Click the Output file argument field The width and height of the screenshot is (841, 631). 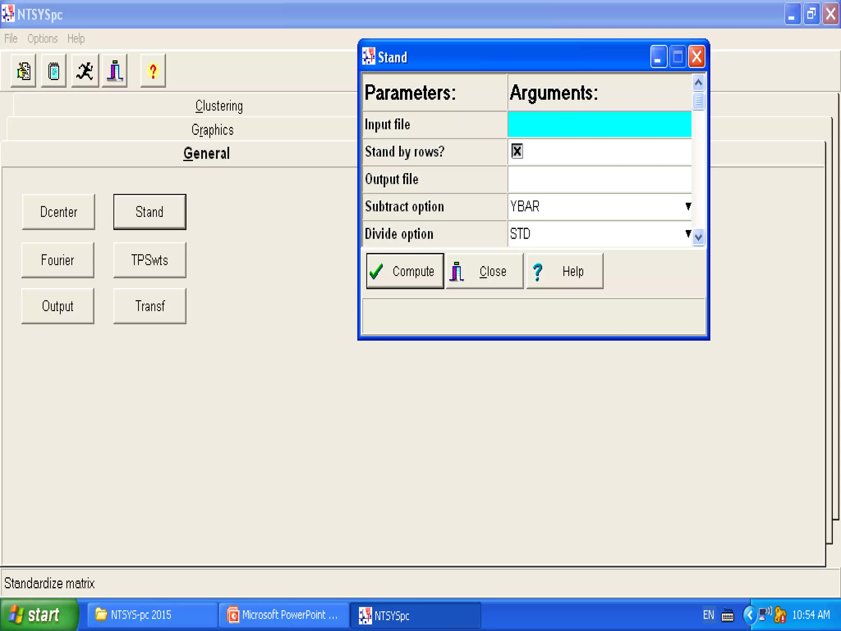coord(599,179)
